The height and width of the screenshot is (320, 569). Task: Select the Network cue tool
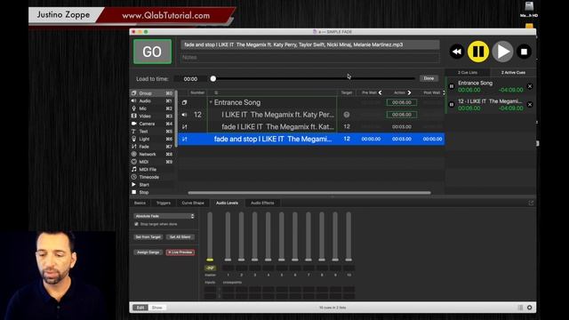tap(148, 154)
